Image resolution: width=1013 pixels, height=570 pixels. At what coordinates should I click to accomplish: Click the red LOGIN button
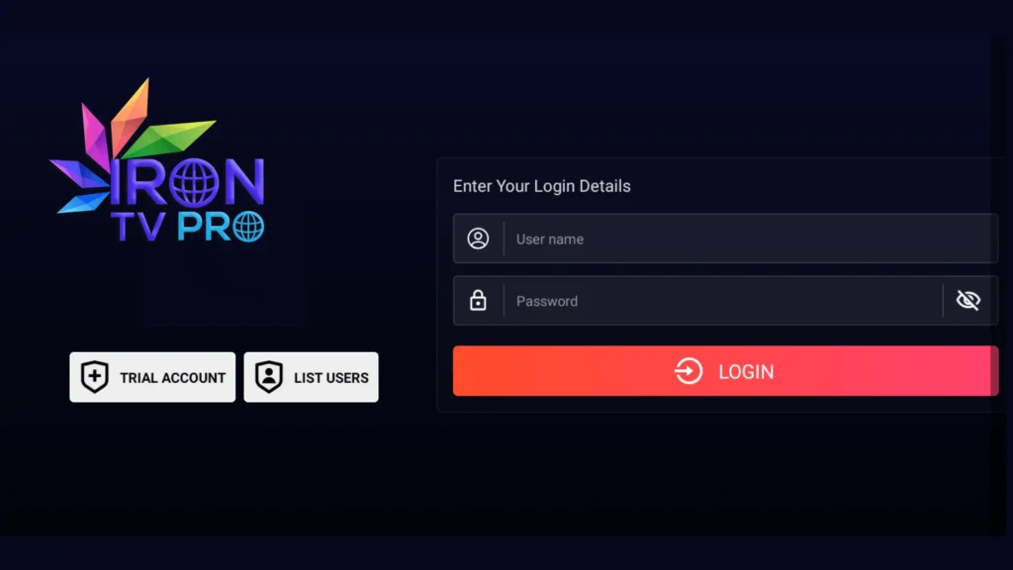click(x=725, y=371)
